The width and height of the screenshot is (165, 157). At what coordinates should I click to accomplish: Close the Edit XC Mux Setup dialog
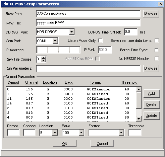161,4
